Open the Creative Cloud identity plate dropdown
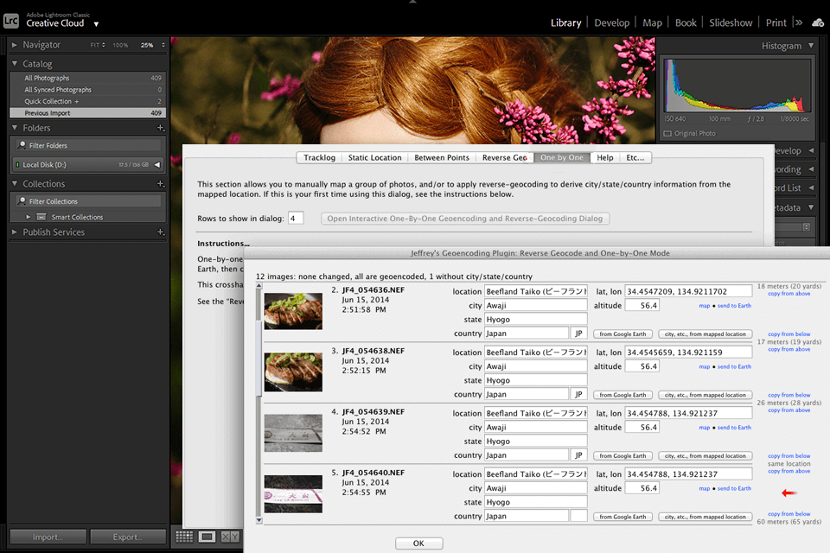 click(x=96, y=24)
